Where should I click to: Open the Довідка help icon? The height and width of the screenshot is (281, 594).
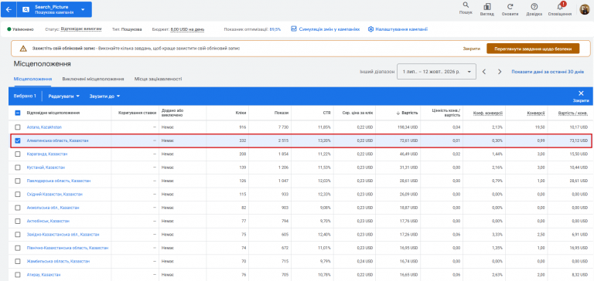click(534, 9)
